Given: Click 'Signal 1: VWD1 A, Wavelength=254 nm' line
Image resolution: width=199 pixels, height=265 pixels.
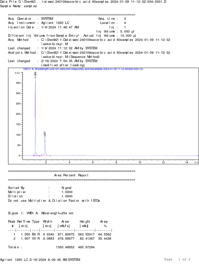Looking at the screenshot, I should coord(41,213).
